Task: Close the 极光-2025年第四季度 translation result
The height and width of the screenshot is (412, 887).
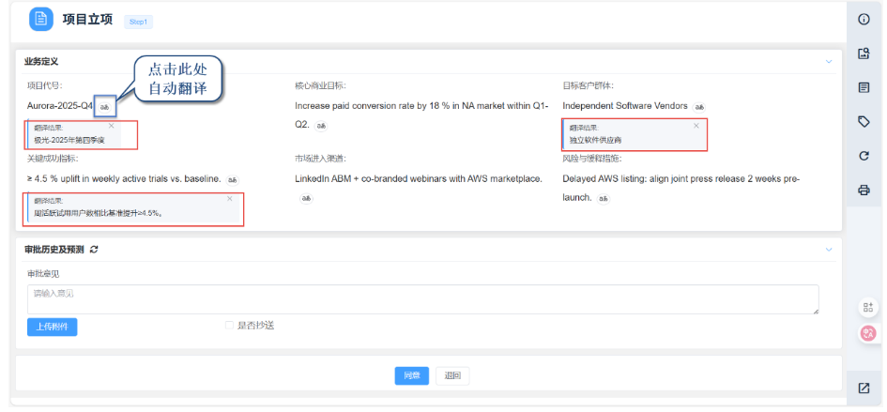Action: pyautogui.click(x=111, y=126)
